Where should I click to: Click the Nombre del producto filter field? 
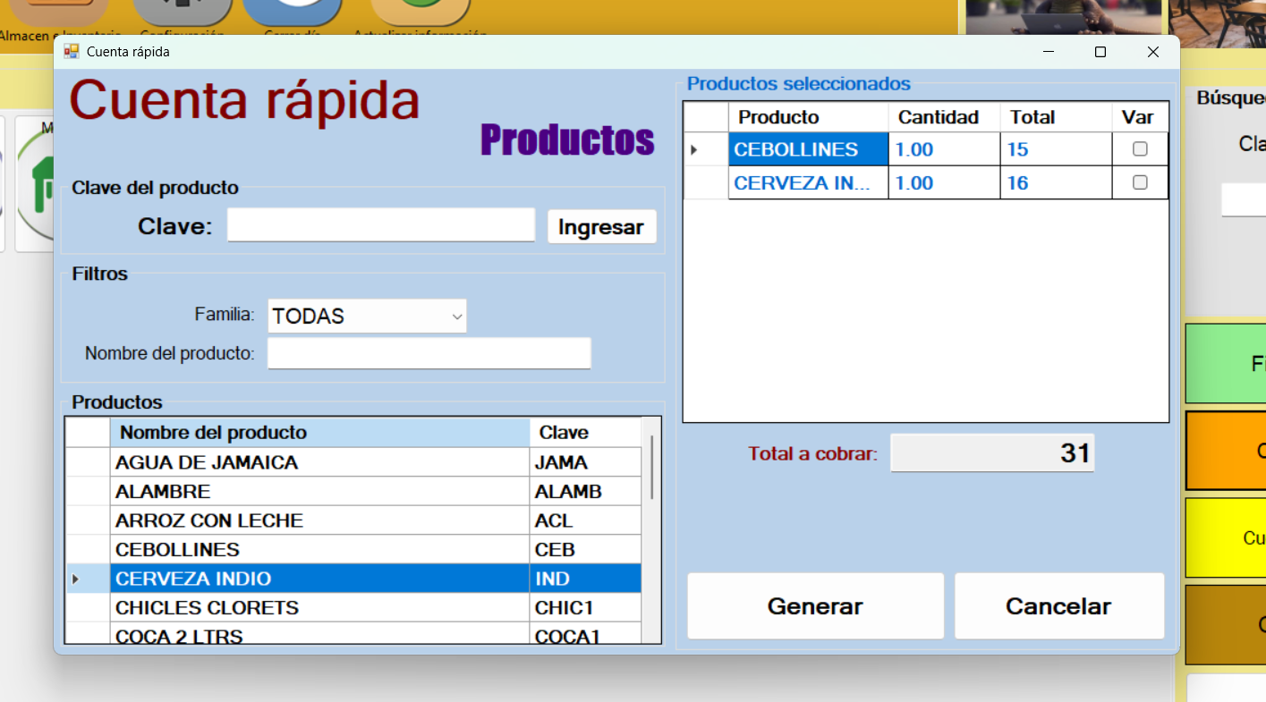click(429, 353)
